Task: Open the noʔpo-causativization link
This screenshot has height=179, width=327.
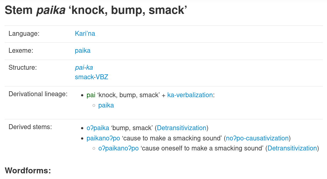Action: pos(257,138)
